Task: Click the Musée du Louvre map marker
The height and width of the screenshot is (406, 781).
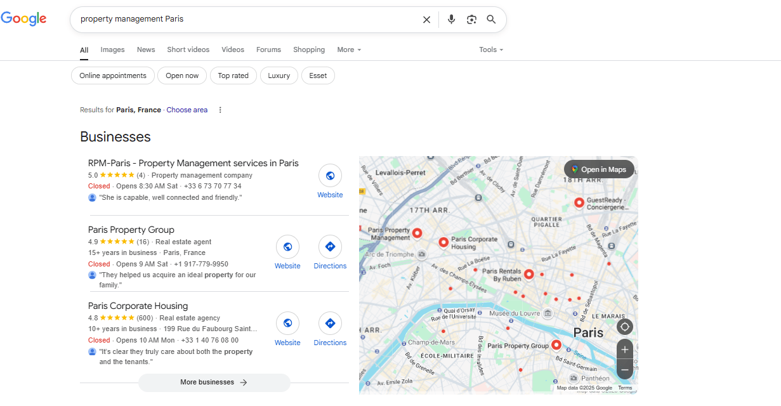Action: [x=548, y=313]
